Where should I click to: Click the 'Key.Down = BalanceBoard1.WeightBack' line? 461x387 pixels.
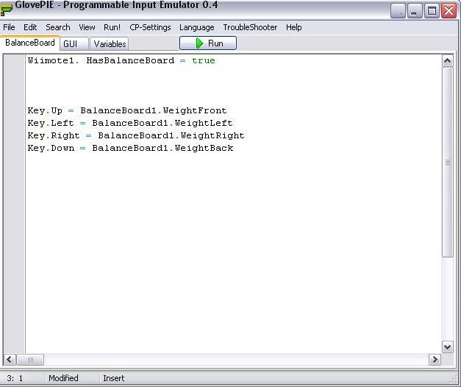[130, 148]
